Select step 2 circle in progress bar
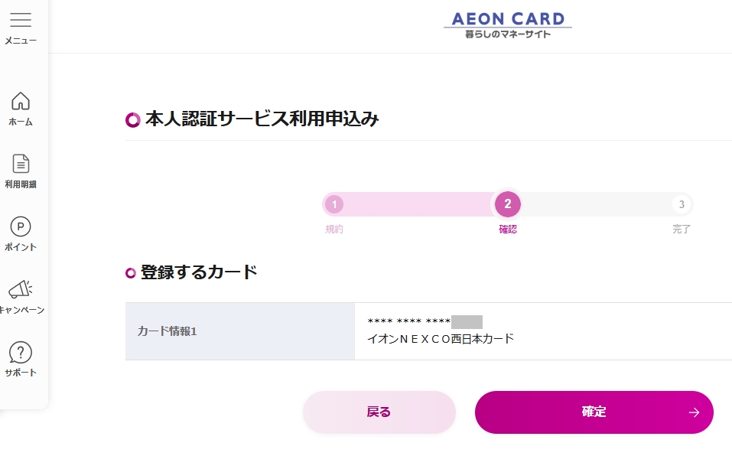This screenshot has height=469, width=732. [x=508, y=204]
